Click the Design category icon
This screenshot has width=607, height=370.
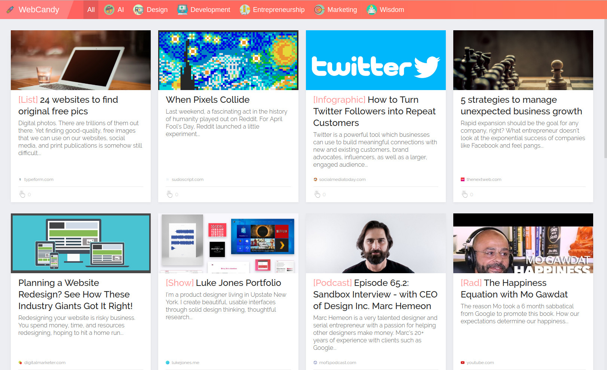pos(138,10)
